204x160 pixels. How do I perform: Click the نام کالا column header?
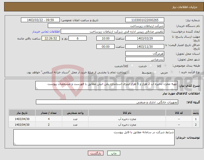click(x=127, y=113)
